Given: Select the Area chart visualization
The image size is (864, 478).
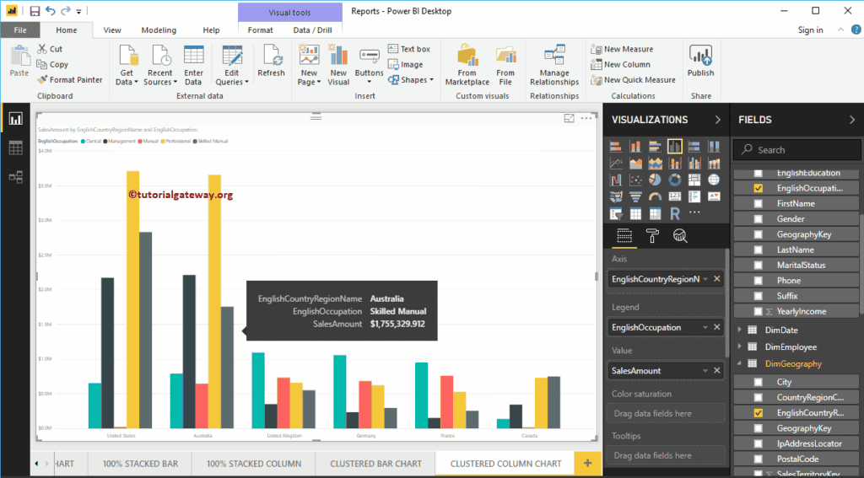Looking at the screenshot, I should pyautogui.click(x=635, y=163).
